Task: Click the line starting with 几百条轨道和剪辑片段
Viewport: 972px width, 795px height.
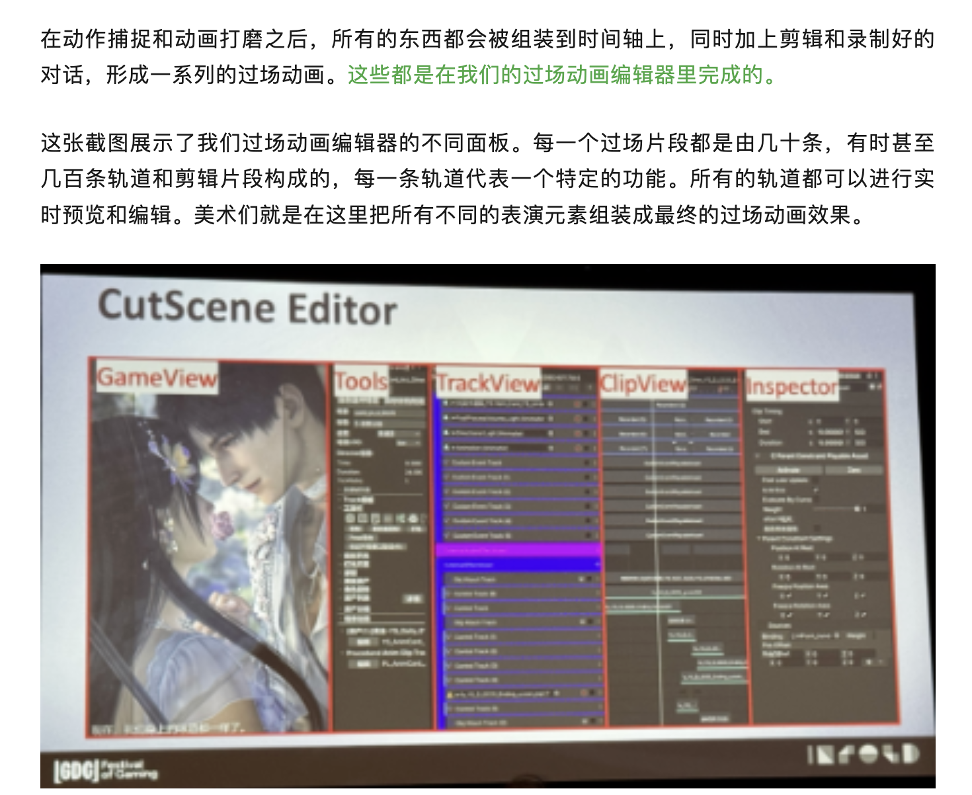Action: 487,179
